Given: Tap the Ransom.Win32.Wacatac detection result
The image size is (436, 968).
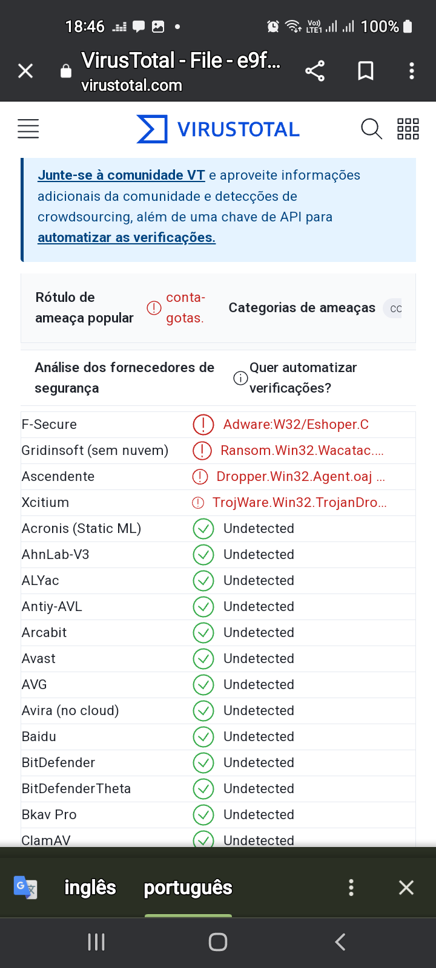Looking at the screenshot, I should point(302,451).
